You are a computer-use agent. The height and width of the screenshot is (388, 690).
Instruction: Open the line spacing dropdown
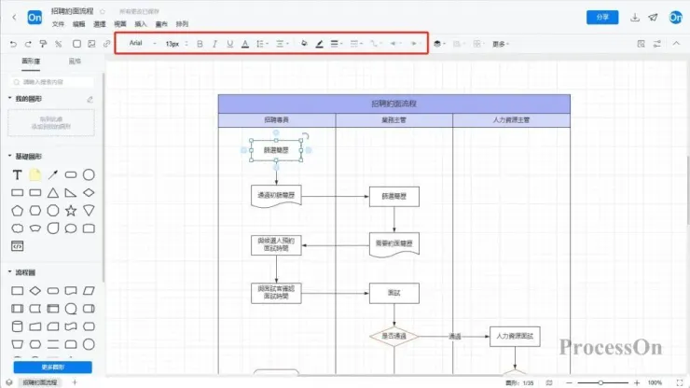(x=262, y=44)
